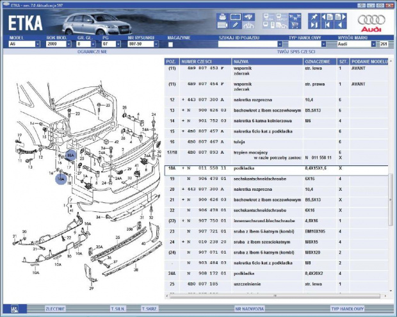Click the printer icon in the toolbar

(x=223, y=17)
